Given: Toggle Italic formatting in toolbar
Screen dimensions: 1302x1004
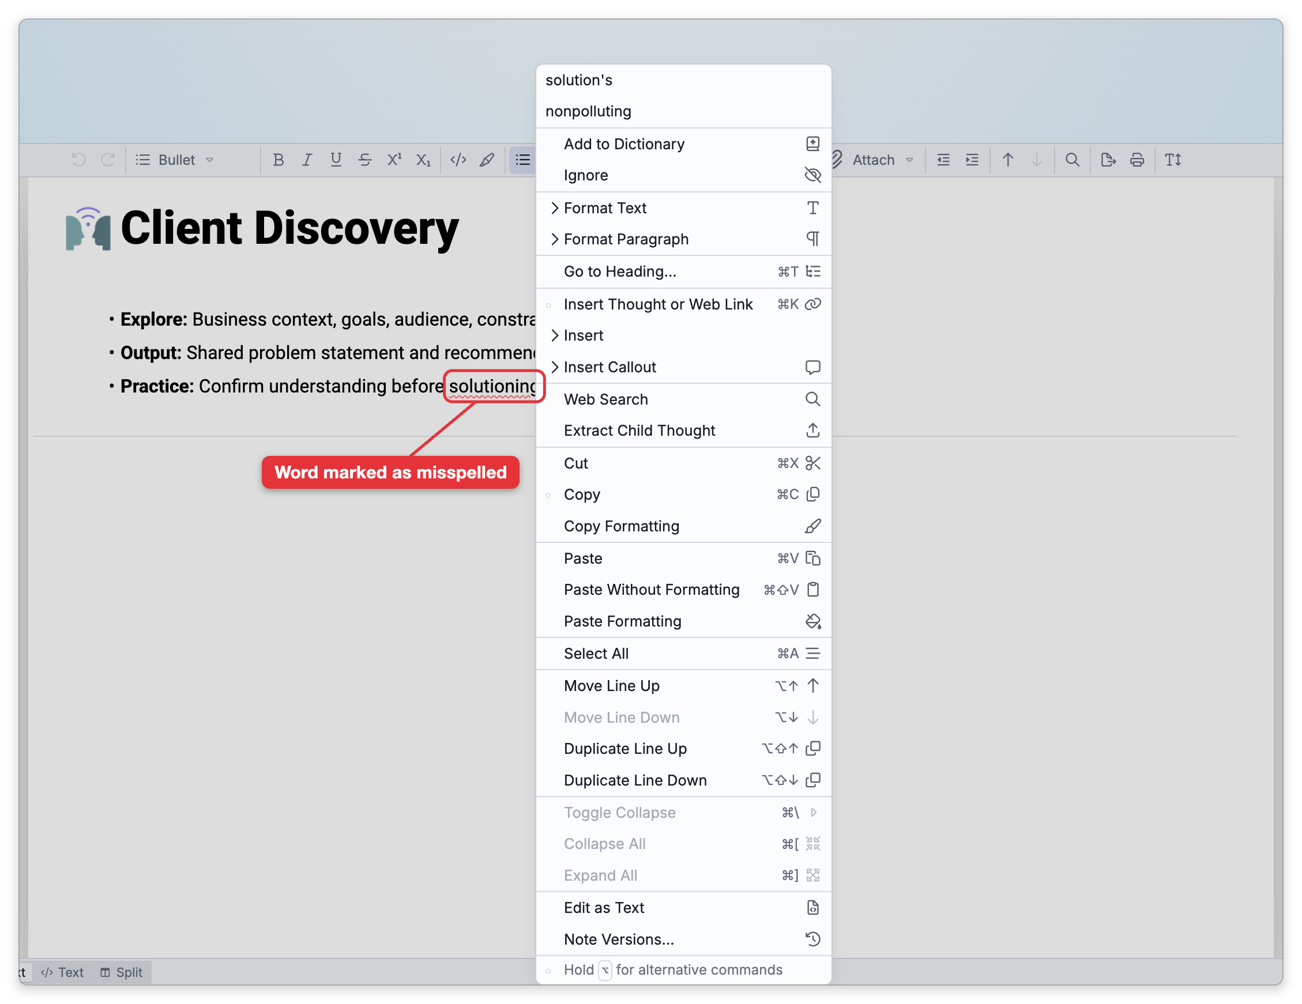Looking at the screenshot, I should [307, 160].
